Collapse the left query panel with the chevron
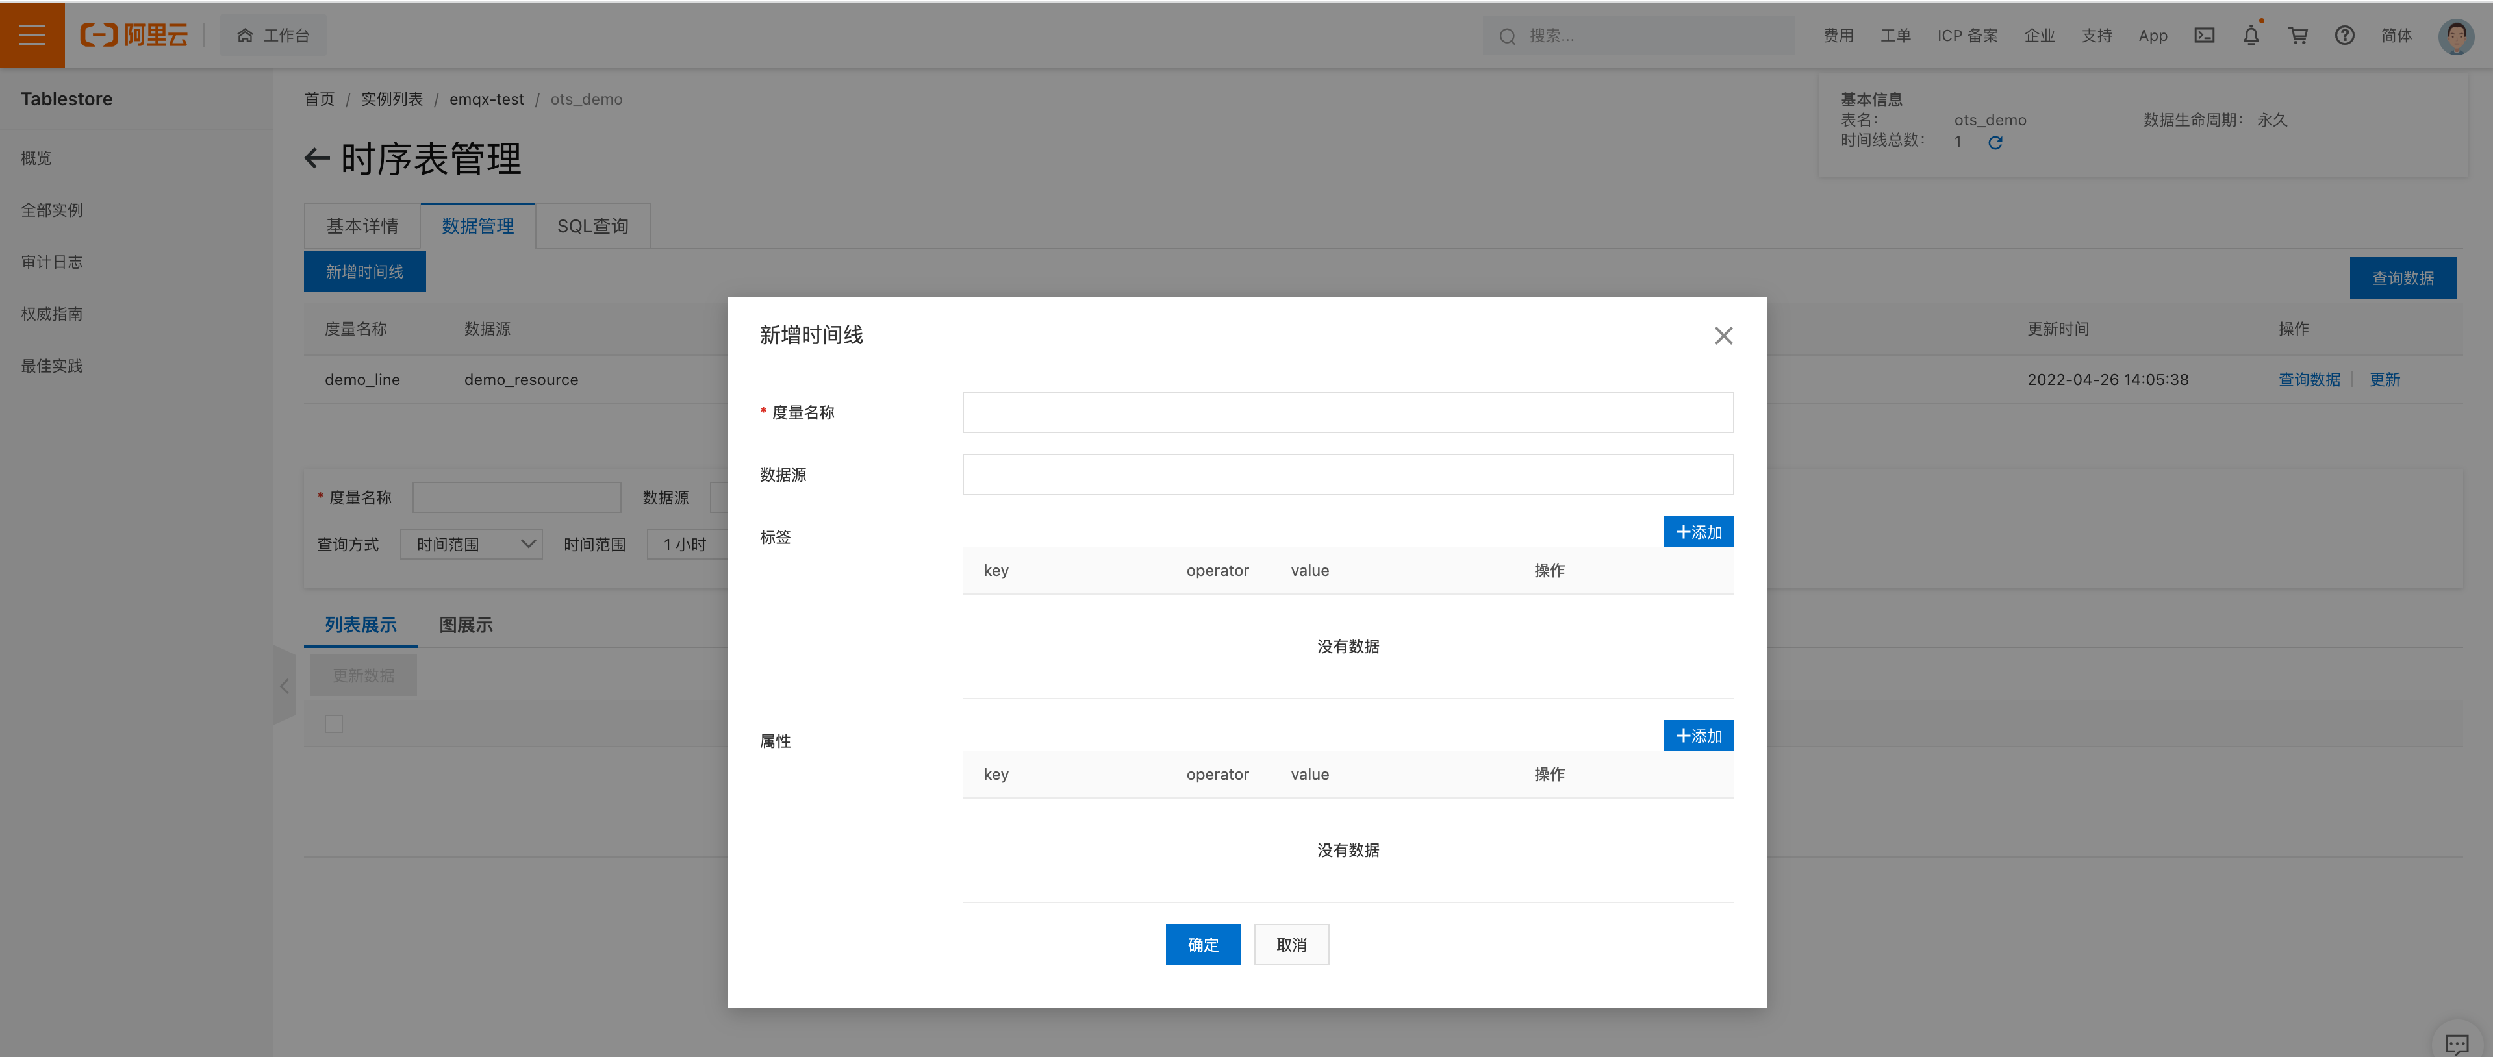 pyautogui.click(x=286, y=687)
